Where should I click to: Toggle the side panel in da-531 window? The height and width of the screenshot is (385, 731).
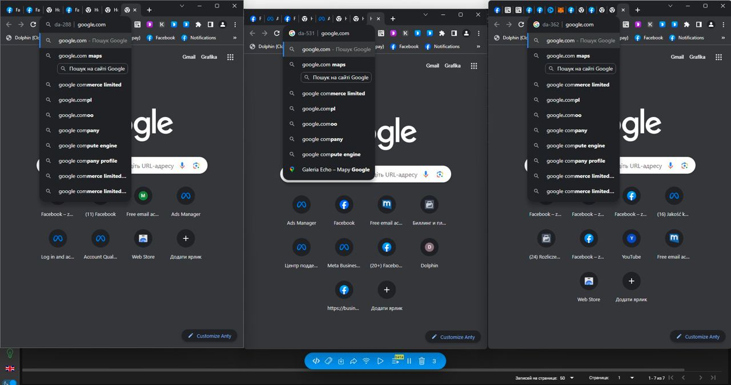(454, 33)
